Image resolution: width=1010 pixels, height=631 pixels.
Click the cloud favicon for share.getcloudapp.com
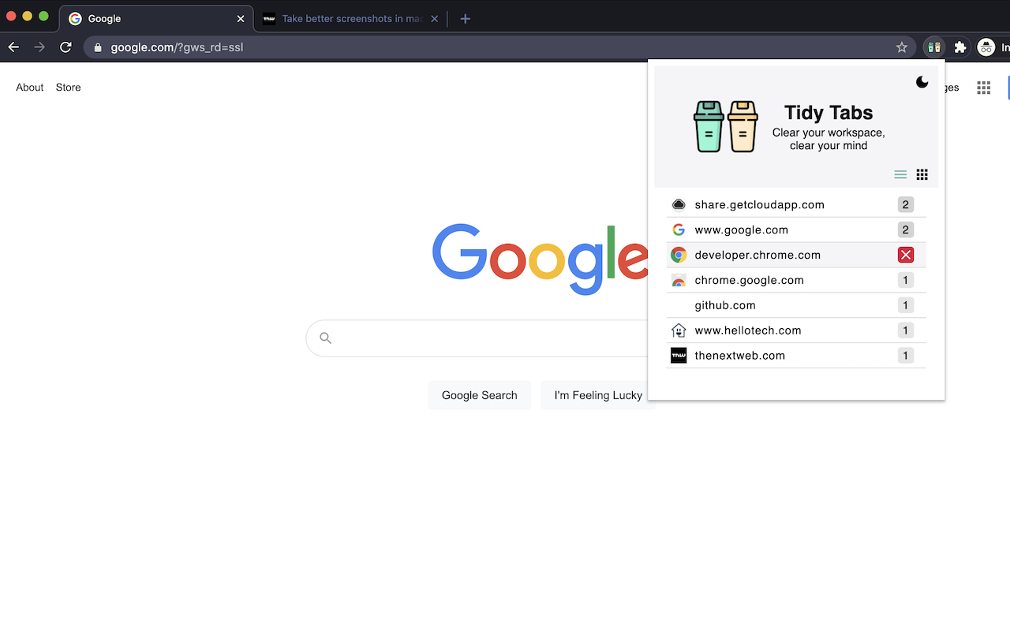point(679,204)
